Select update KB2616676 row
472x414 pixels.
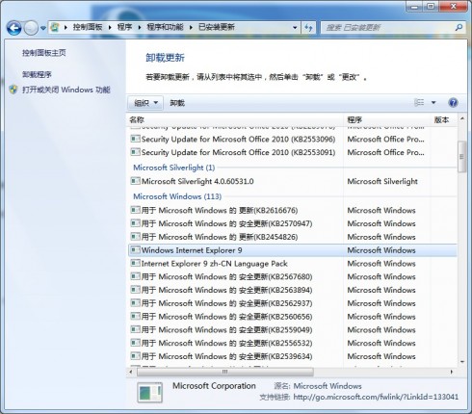pyautogui.click(x=292, y=210)
